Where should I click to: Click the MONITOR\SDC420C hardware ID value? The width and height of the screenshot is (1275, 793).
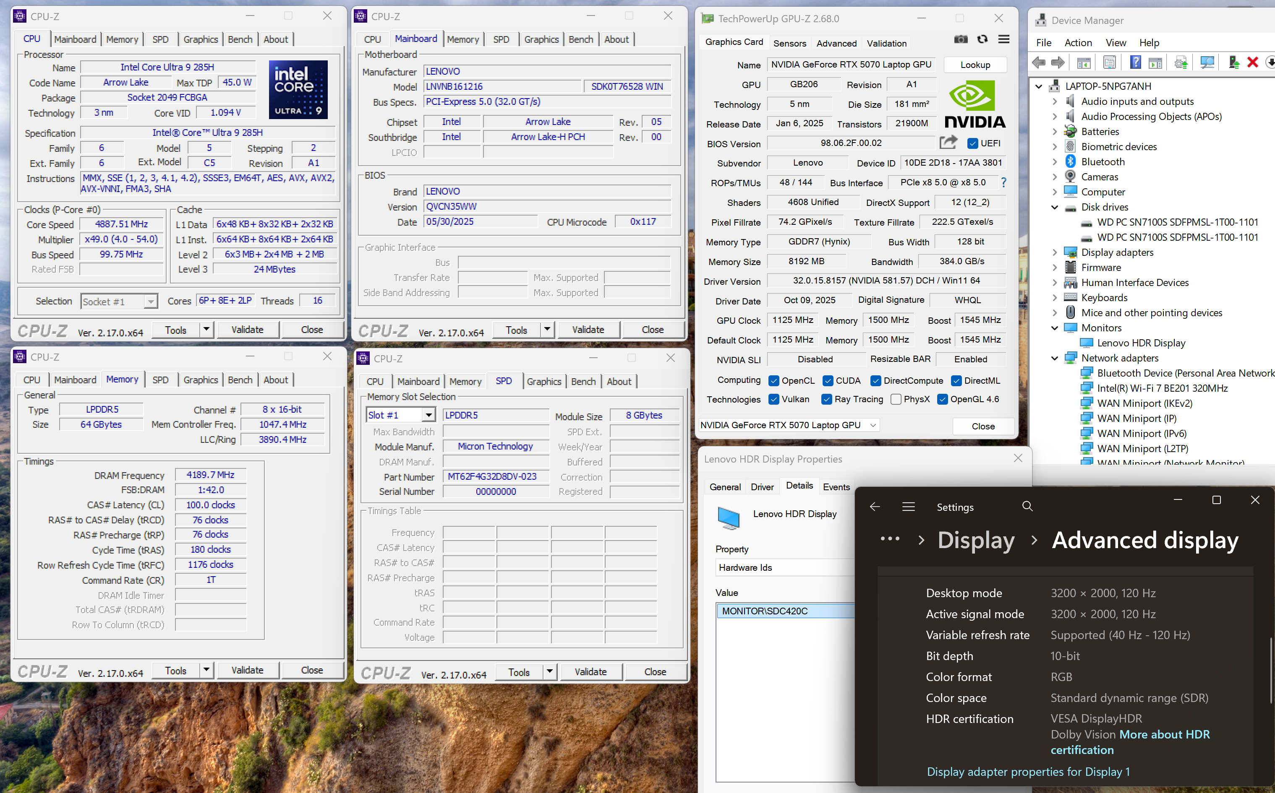tap(764, 611)
